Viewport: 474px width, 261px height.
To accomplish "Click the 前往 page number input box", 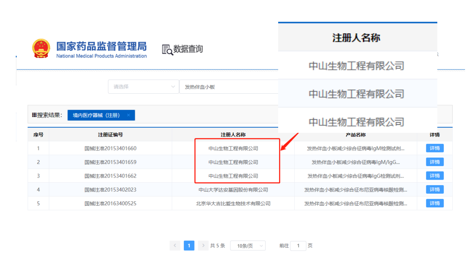I will (x=298, y=246).
